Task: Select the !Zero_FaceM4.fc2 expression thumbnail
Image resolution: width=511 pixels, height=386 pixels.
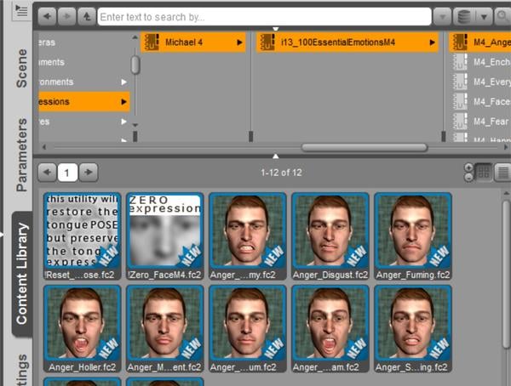Action: [165, 236]
